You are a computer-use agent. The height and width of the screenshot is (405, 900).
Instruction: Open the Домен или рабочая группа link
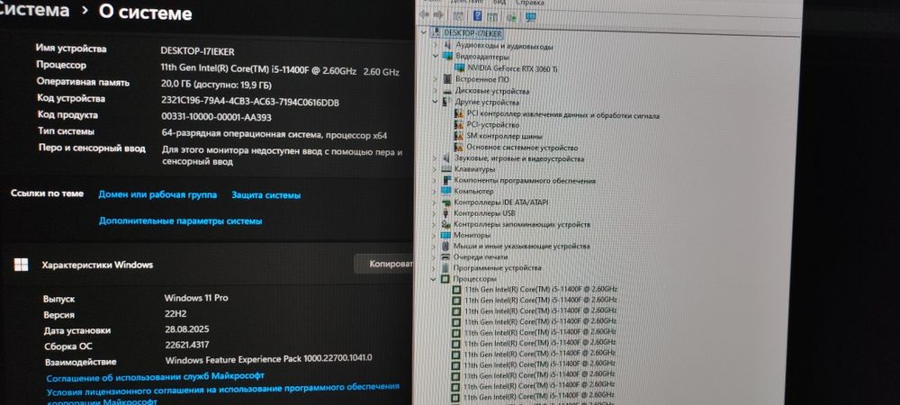(x=157, y=194)
